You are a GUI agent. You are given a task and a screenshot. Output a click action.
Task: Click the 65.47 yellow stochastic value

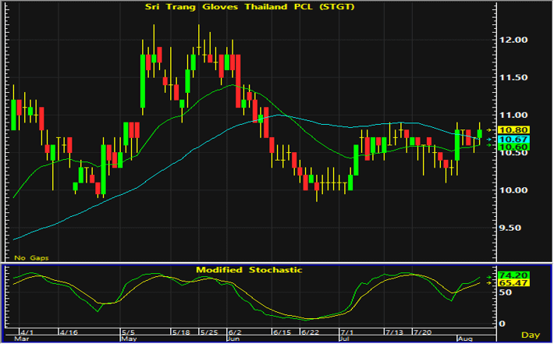point(513,283)
